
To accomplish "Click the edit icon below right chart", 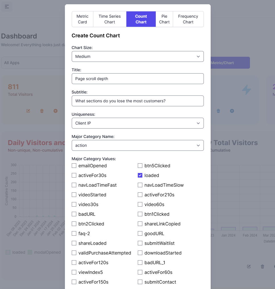I will 249,266.
